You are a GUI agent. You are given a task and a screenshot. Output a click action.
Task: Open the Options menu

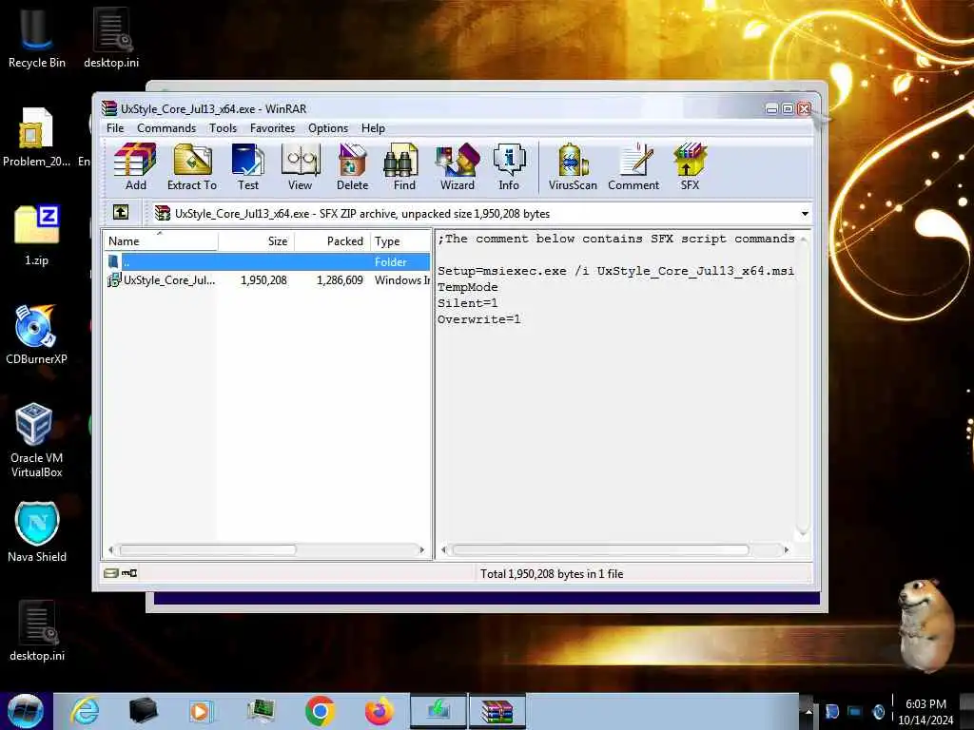(x=328, y=128)
